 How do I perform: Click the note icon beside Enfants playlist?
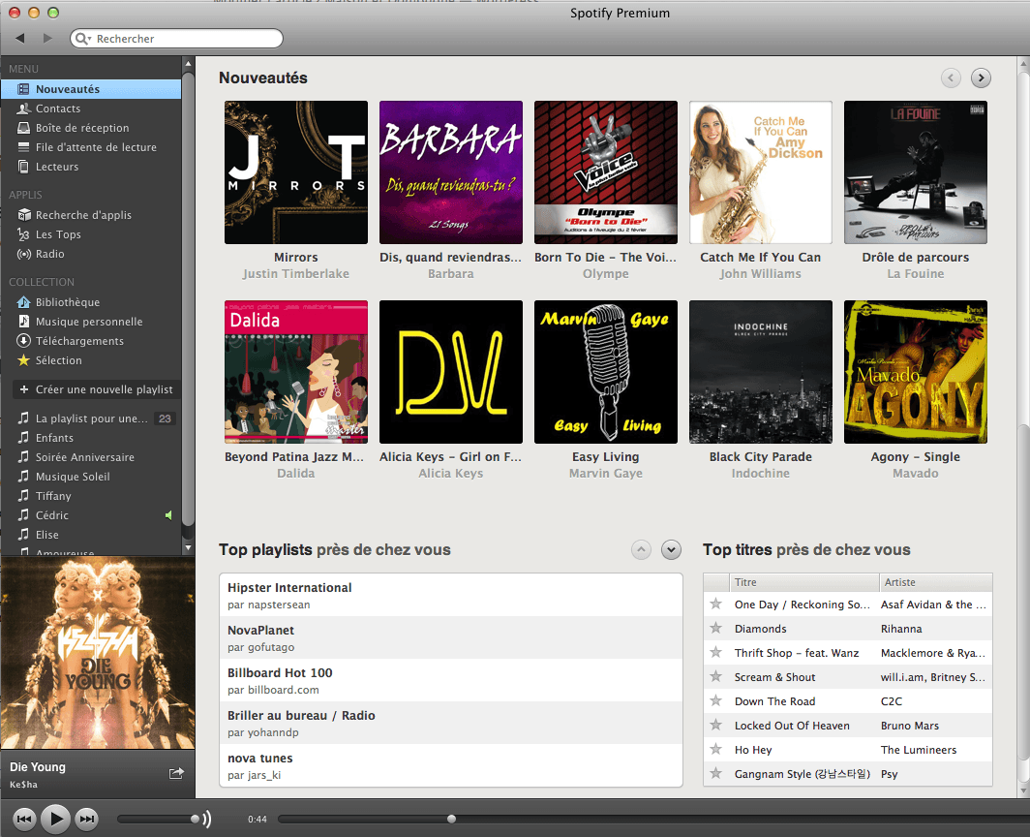23,437
